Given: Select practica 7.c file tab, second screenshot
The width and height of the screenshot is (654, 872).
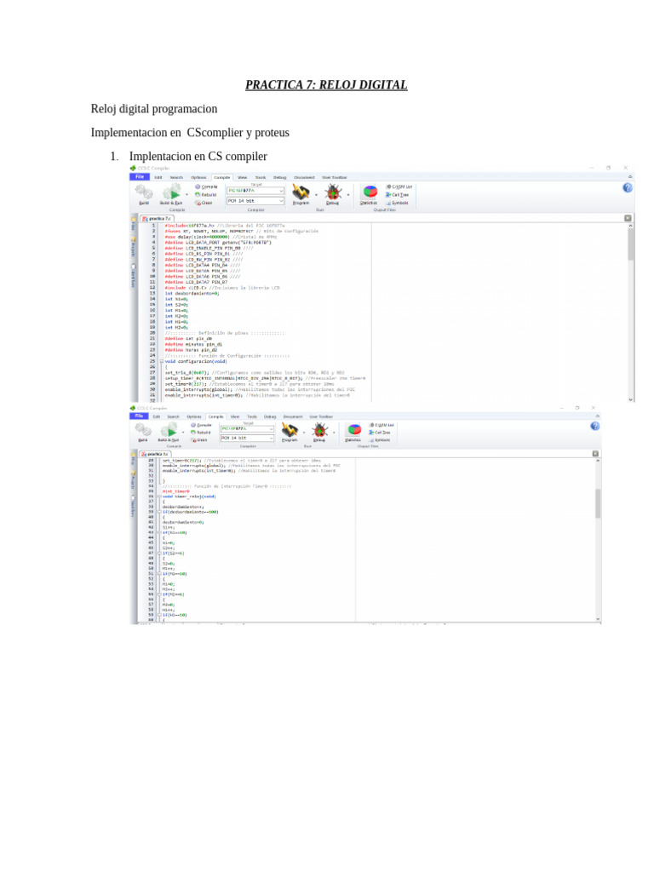Looking at the screenshot, I should (156, 455).
